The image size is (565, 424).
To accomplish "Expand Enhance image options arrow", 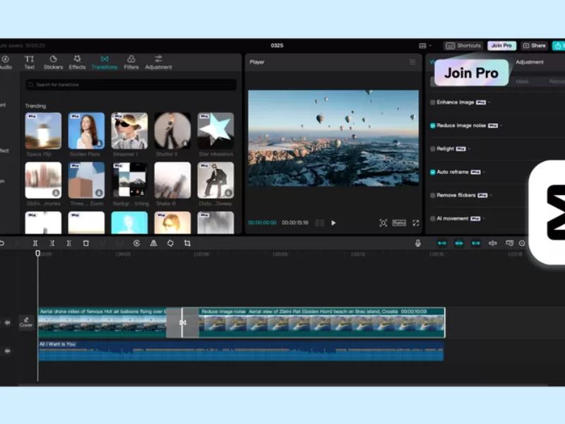I will (x=489, y=102).
